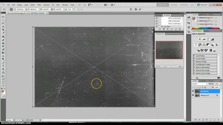Screen dimensions: 223x125
Task: Toggle Lock all in Layers panel
Action: pyautogui.click(x=205, y=87)
